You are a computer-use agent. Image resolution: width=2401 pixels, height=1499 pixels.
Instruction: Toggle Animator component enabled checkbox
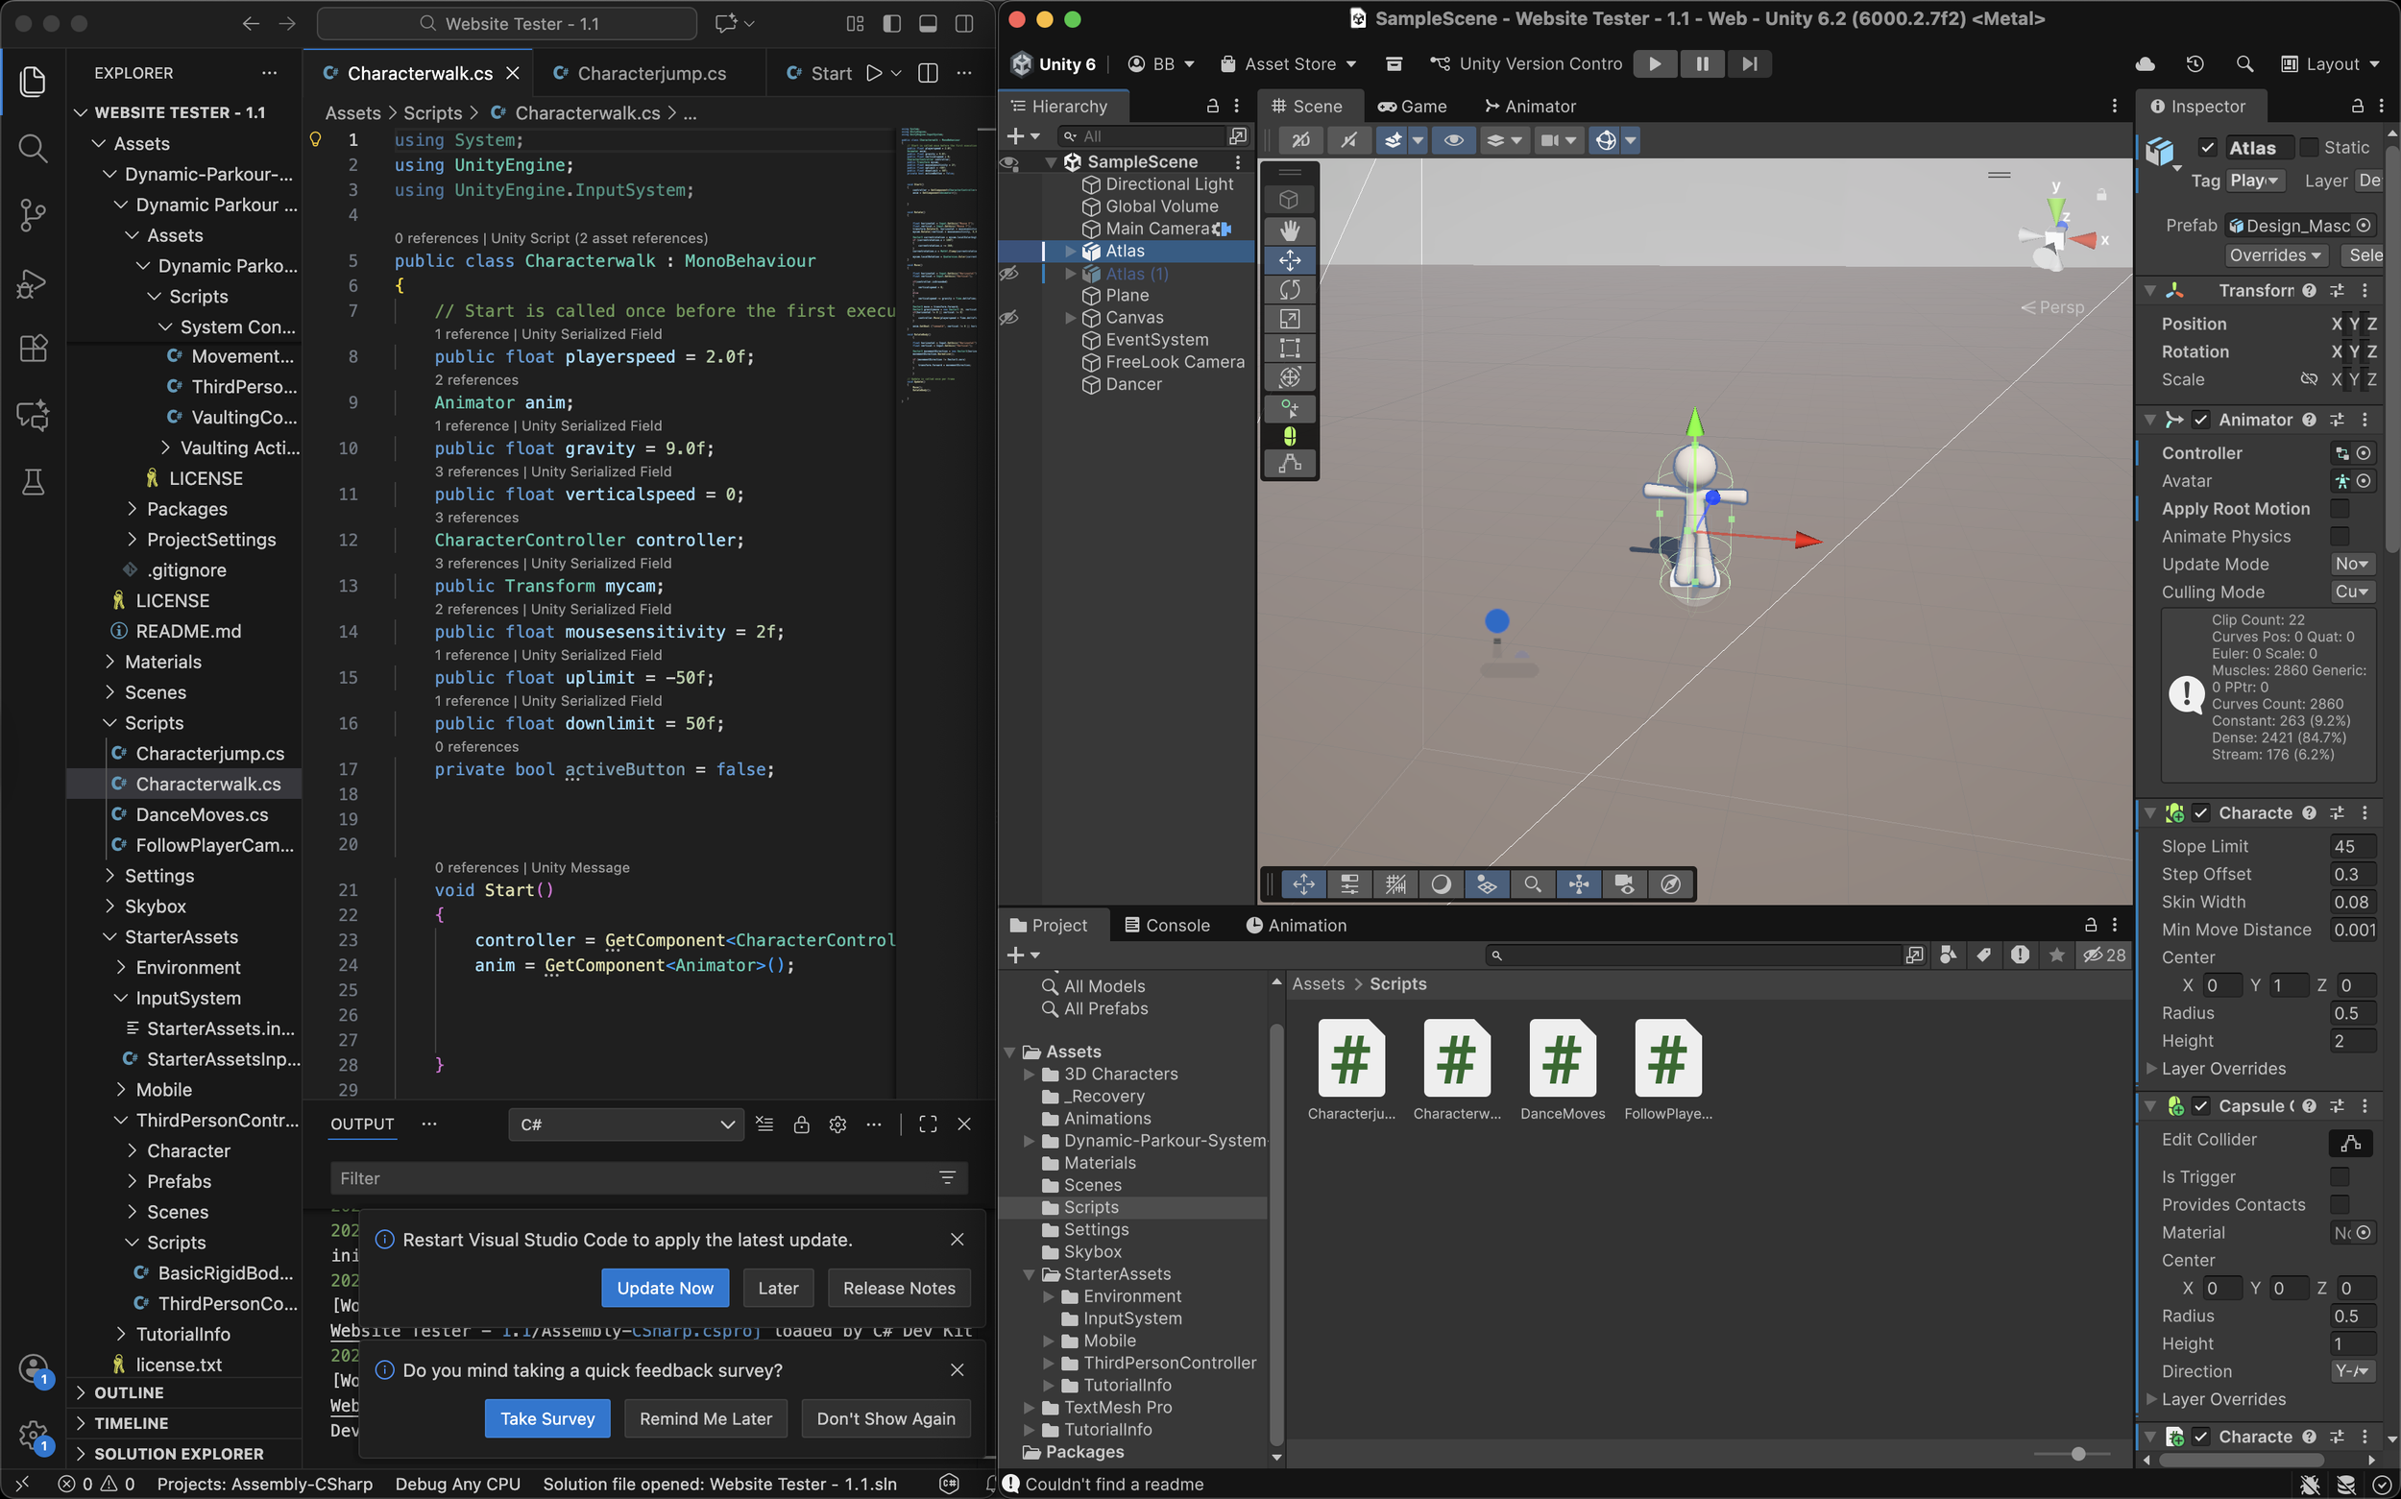click(2200, 420)
